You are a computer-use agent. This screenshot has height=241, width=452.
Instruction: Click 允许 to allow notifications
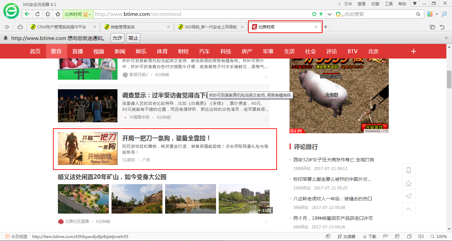(x=117, y=38)
